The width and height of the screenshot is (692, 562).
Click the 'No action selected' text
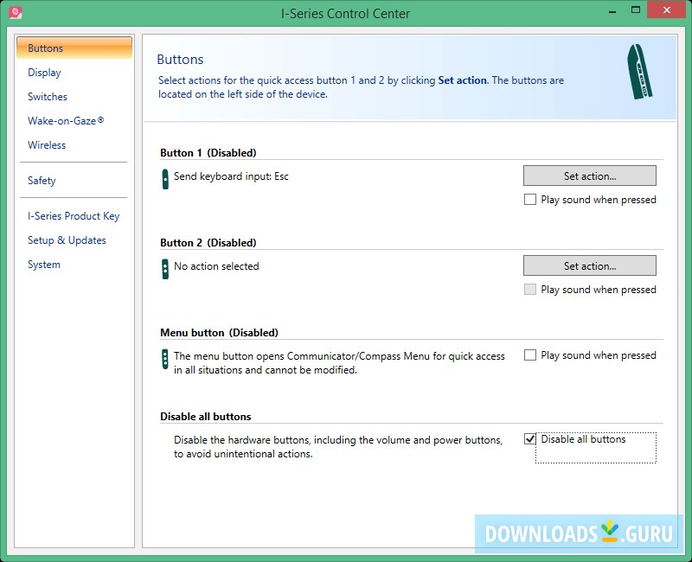click(216, 266)
